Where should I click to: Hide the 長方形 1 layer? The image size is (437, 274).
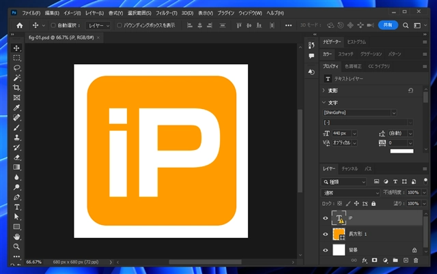[x=325, y=234]
